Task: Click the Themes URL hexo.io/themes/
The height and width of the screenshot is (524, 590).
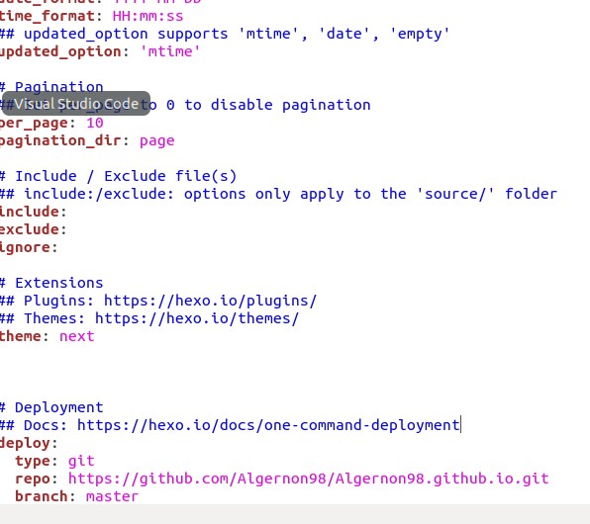Action: (x=197, y=318)
